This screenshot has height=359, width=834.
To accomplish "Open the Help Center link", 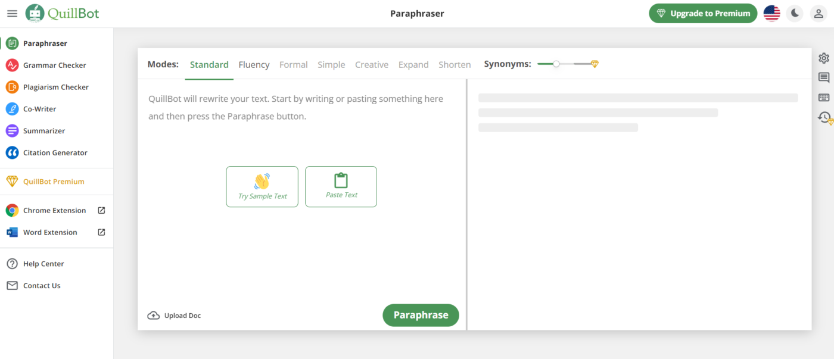I will point(43,264).
